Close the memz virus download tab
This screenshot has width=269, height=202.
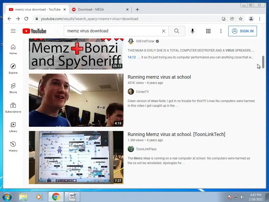[65, 9]
